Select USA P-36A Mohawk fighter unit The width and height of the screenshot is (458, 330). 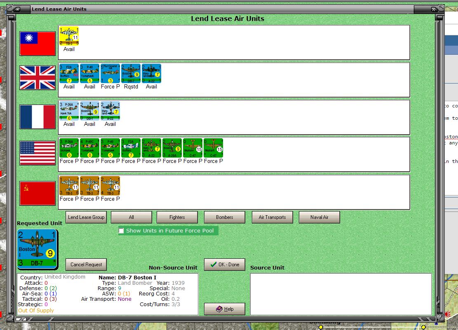69,148
